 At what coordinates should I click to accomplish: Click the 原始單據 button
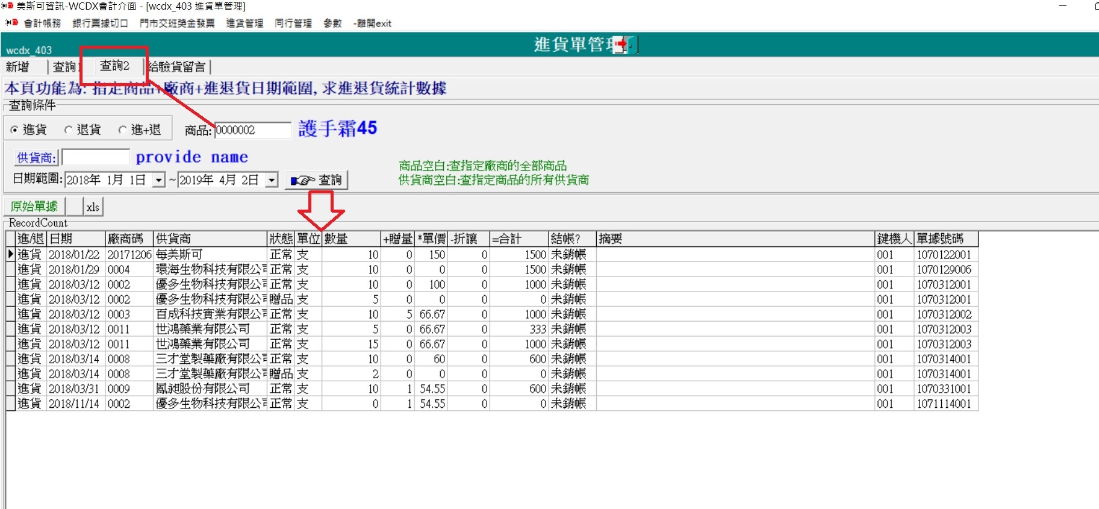(x=34, y=207)
